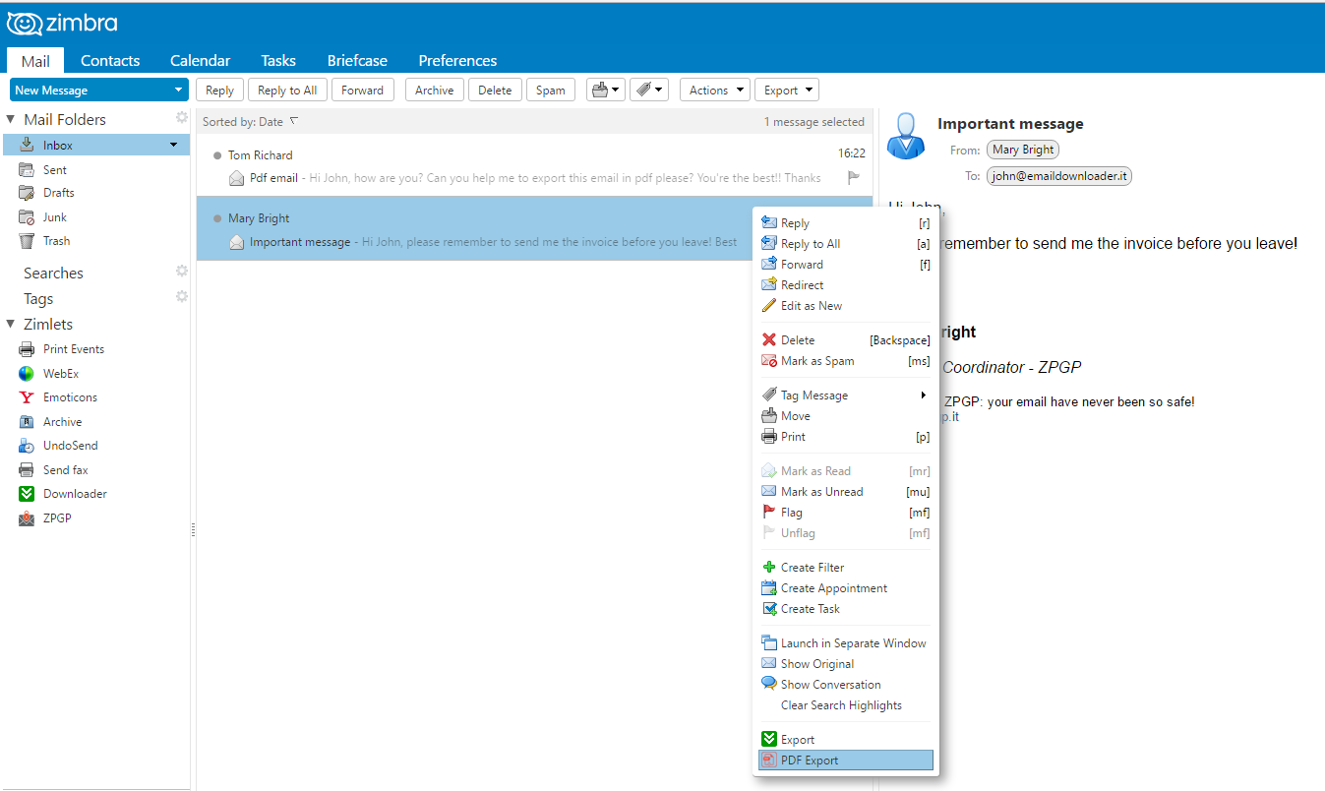This screenshot has width=1325, height=791.
Task: Click the Reply to All toolbar button
Action: coord(287,90)
